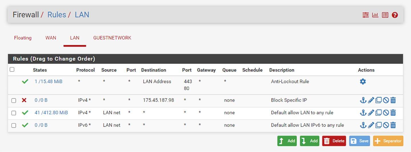The height and width of the screenshot is (152, 411).
Task: Open the firewall help icon
Action: 395,15
